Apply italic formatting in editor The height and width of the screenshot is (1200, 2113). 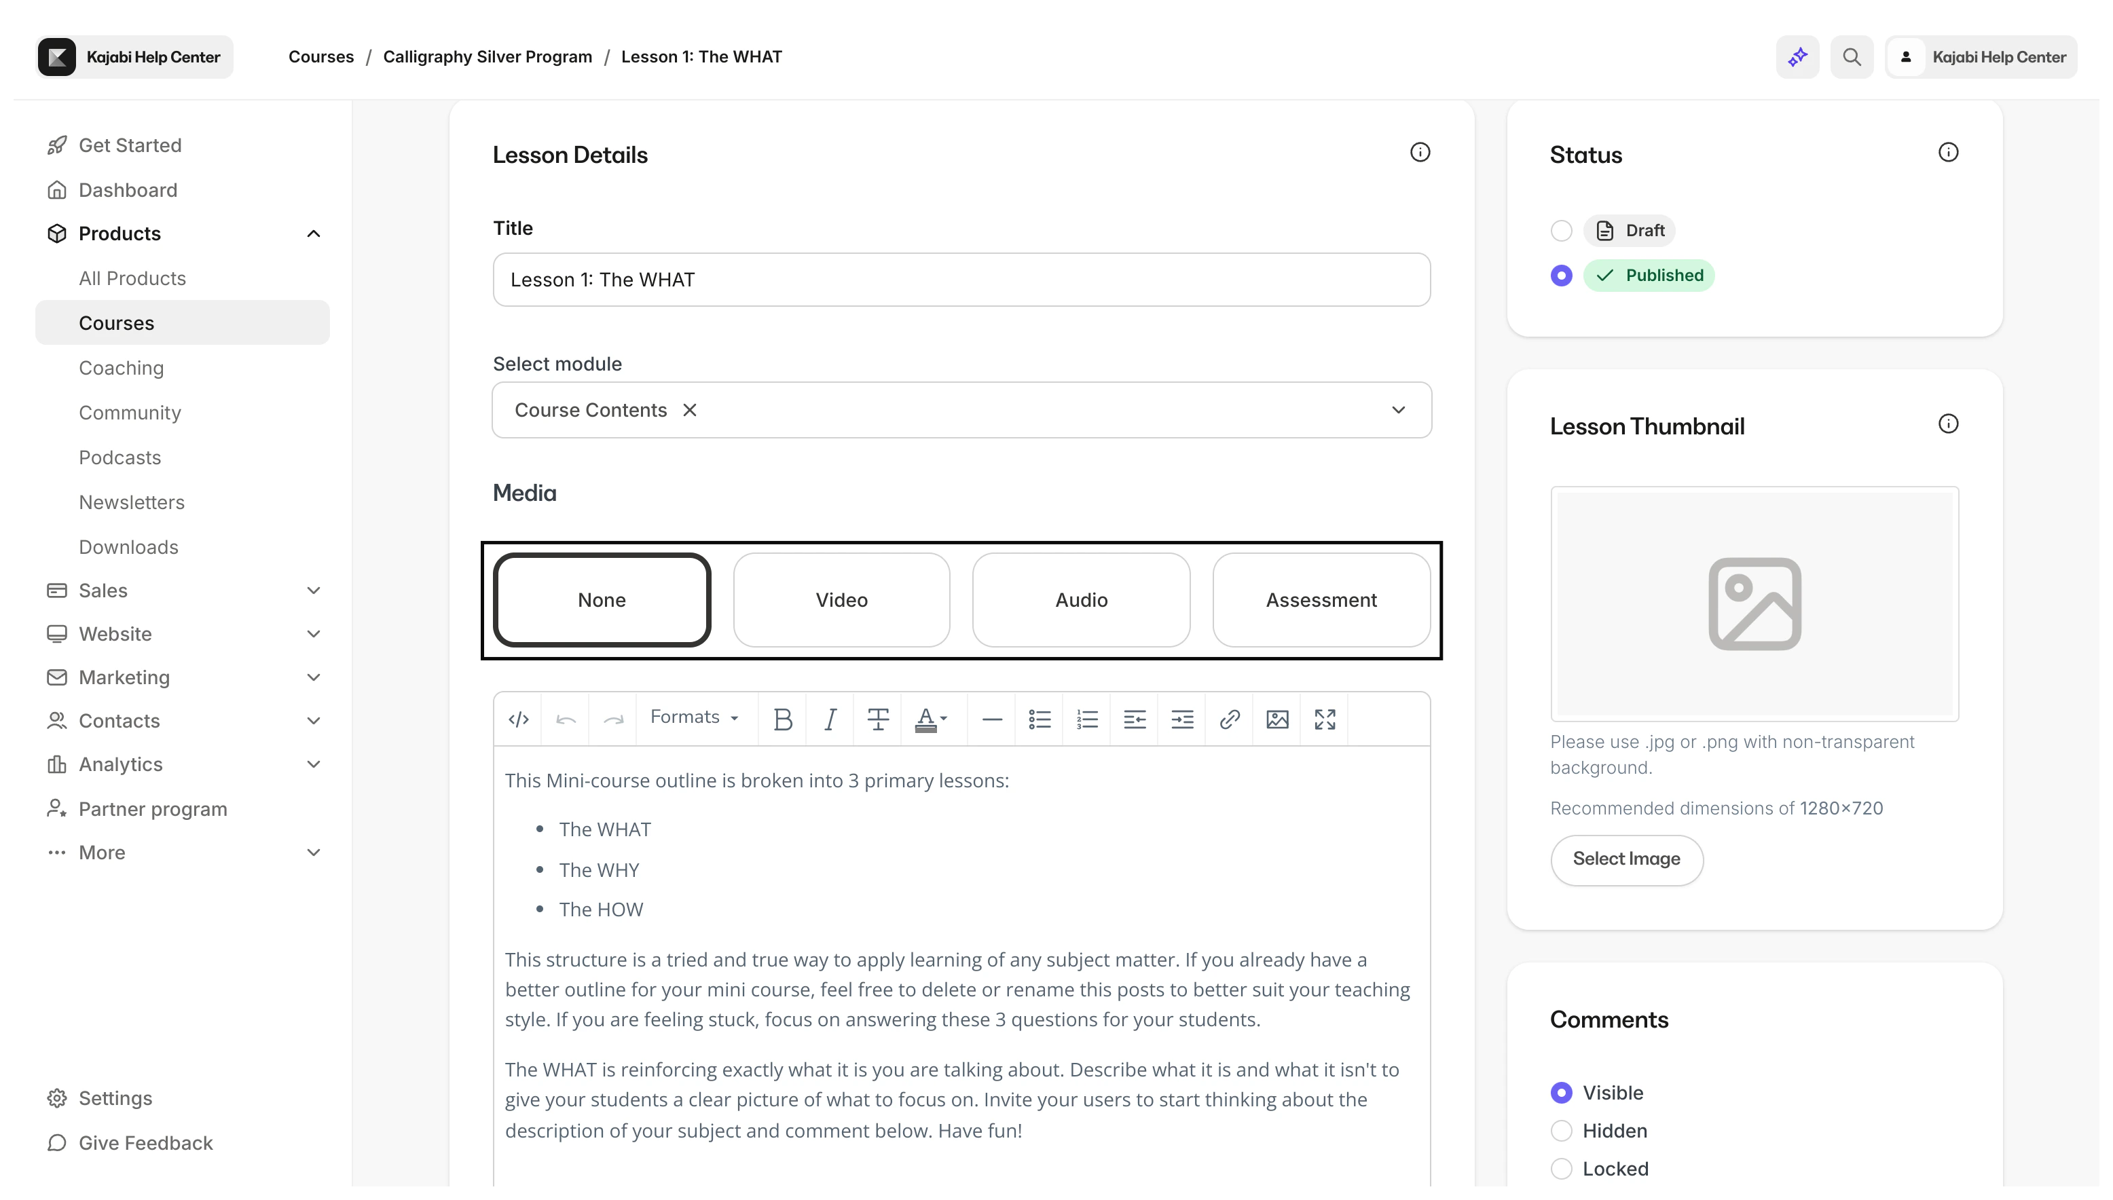830,719
